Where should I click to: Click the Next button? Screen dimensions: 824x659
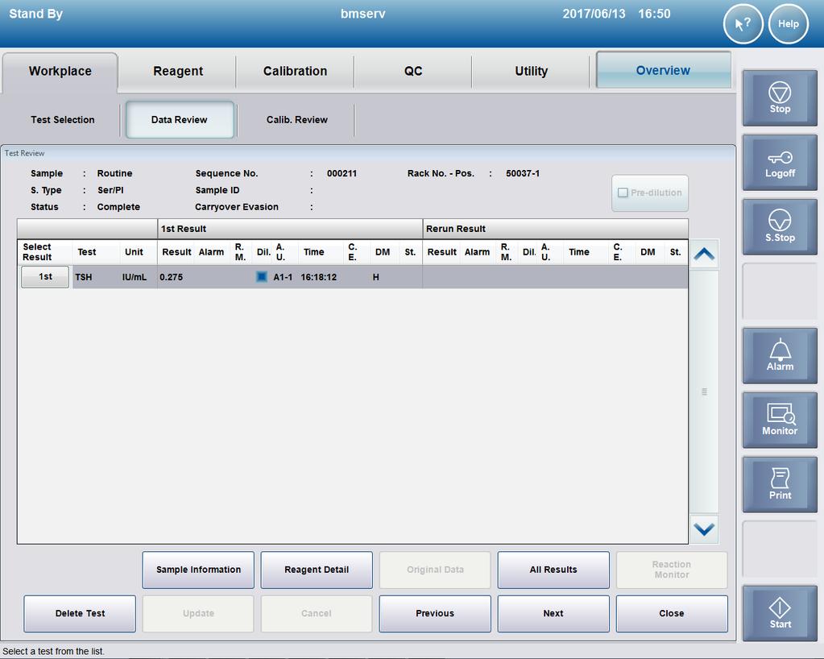point(553,613)
